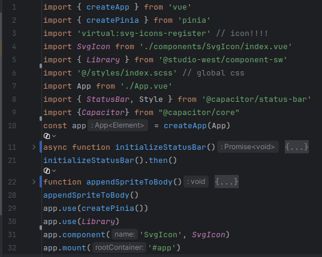Click "@capacitor/core" string

click(x=199, y=113)
